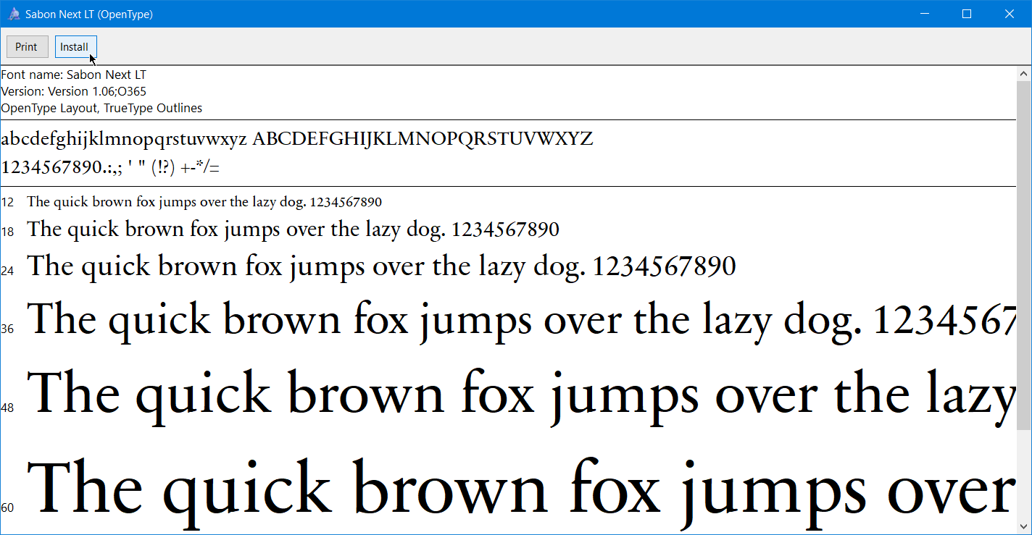Close the Sabon Next LT window

[x=1009, y=14]
